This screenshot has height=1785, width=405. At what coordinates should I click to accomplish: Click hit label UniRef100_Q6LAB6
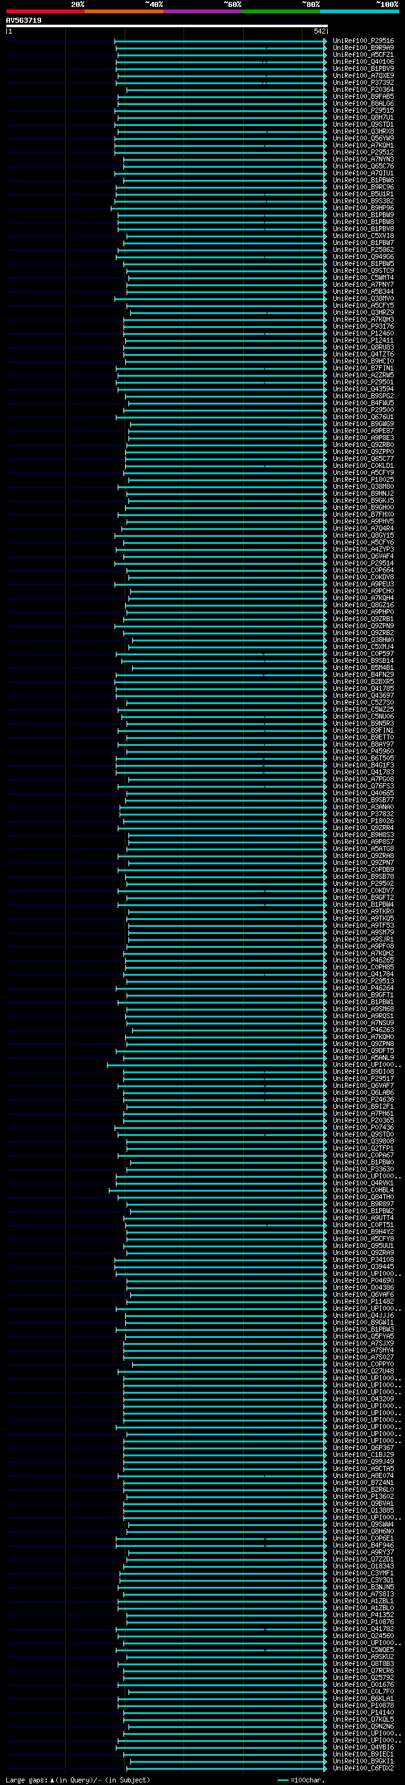click(x=363, y=1092)
